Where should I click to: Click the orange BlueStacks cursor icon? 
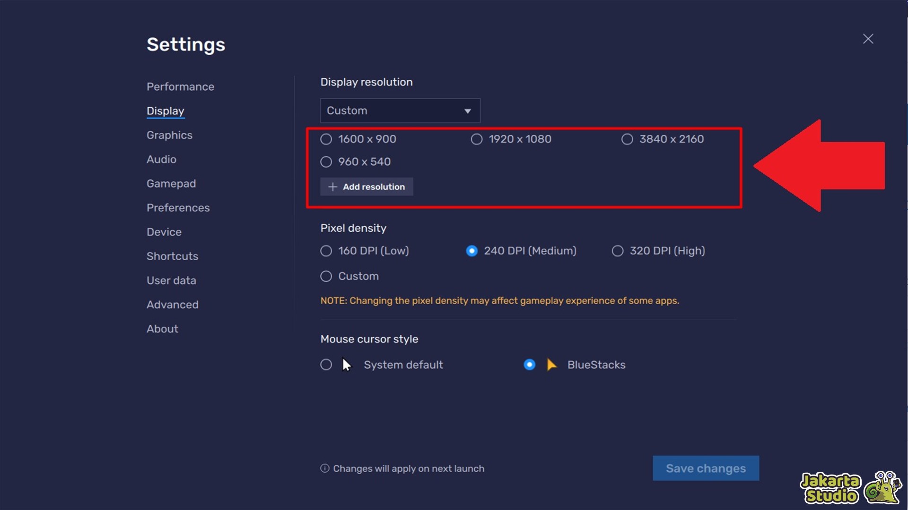coord(552,365)
